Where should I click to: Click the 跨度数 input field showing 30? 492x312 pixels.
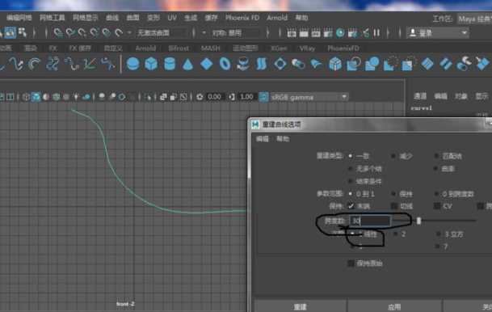(370, 221)
